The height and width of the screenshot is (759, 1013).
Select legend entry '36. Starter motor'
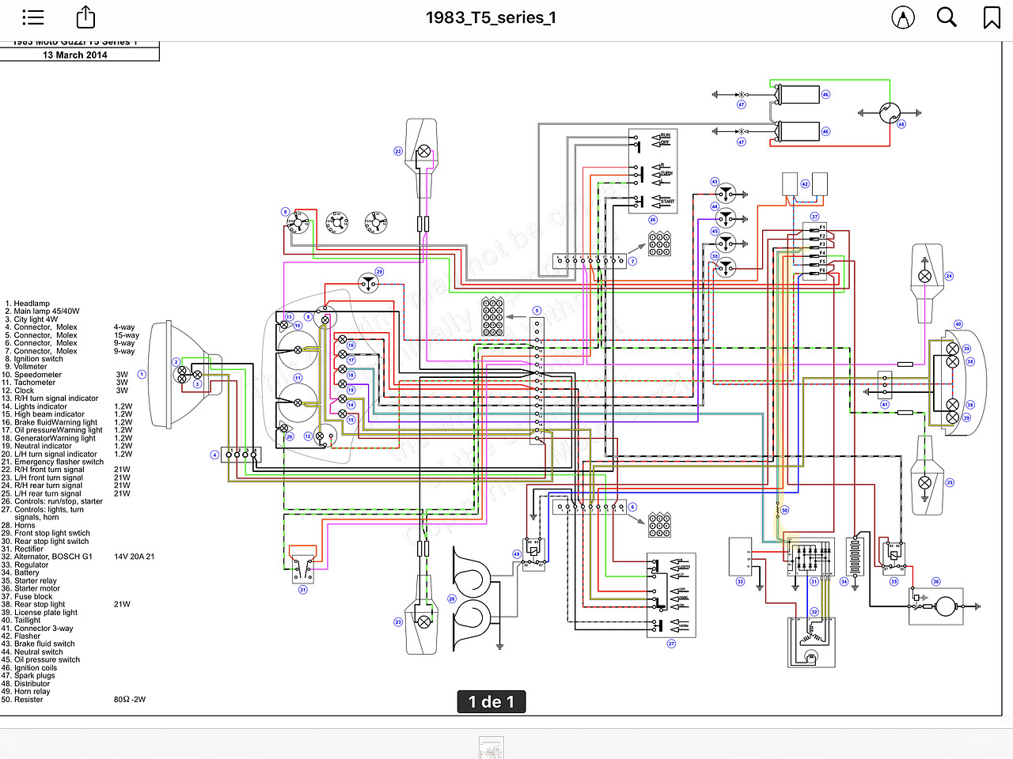[x=31, y=588]
